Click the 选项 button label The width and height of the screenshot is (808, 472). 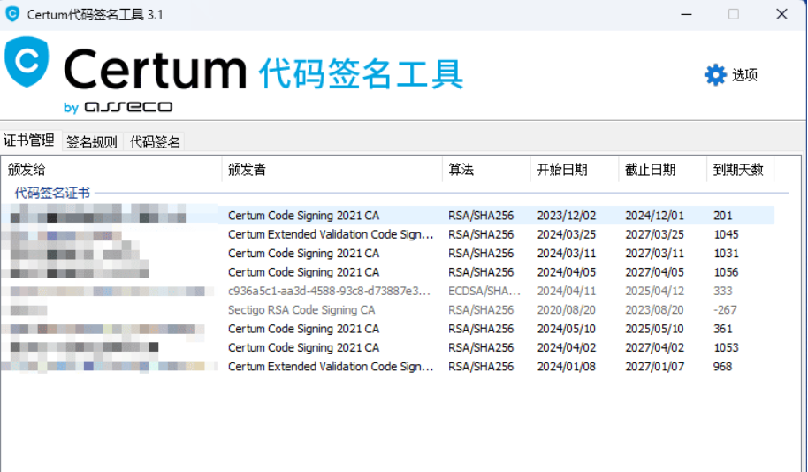coord(744,75)
